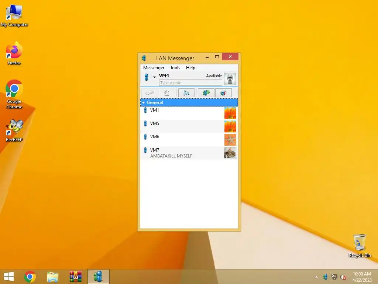Click the network tray icon

coord(334,277)
